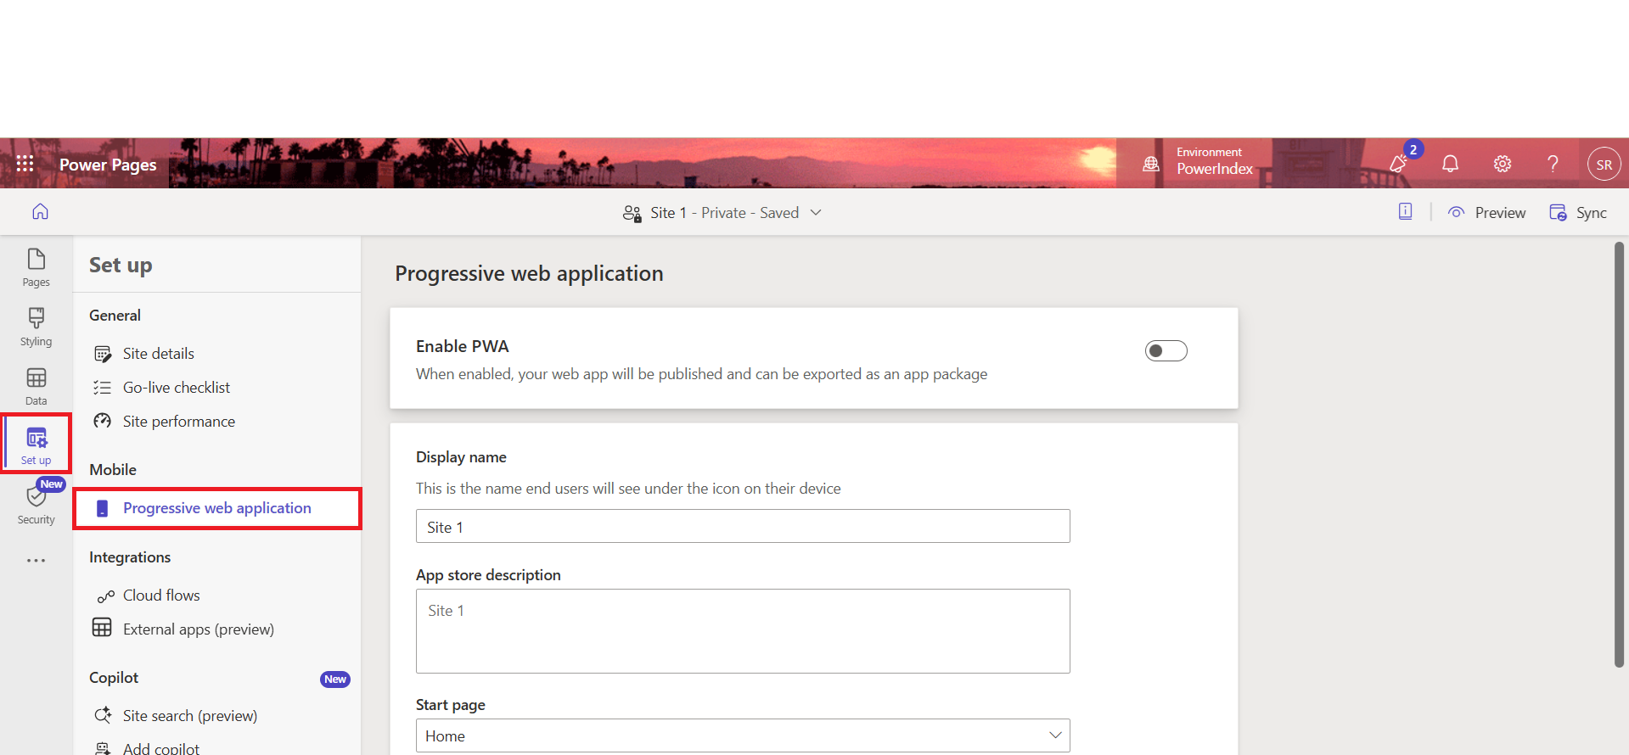Open settings gear in header

click(1502, 164)
